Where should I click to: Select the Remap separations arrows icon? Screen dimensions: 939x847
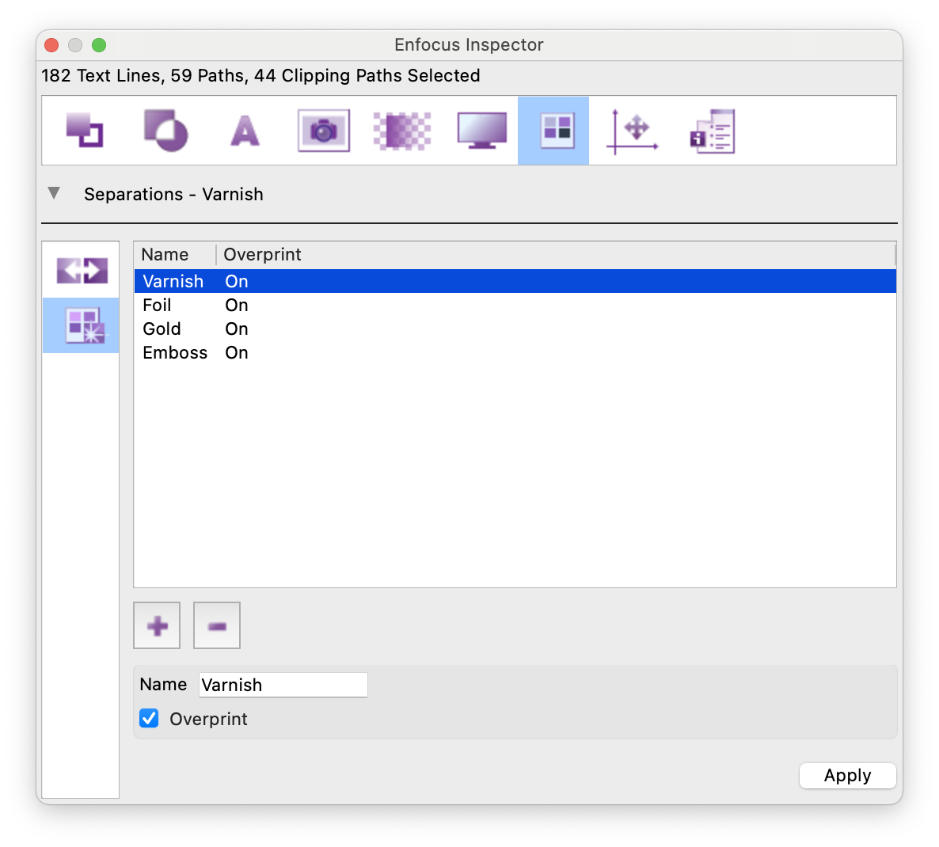(x=82, y=271)
